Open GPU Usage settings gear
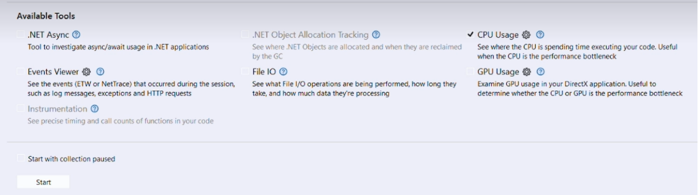Screen dimensions: 698x195 pos(527,72)
